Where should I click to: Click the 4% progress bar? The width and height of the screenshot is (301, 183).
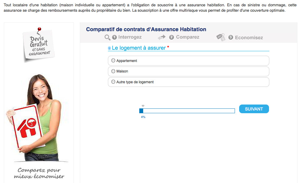tap(187, 111)
